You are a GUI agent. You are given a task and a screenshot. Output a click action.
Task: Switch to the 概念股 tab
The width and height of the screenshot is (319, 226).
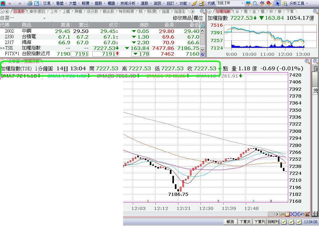coord(108,12)
